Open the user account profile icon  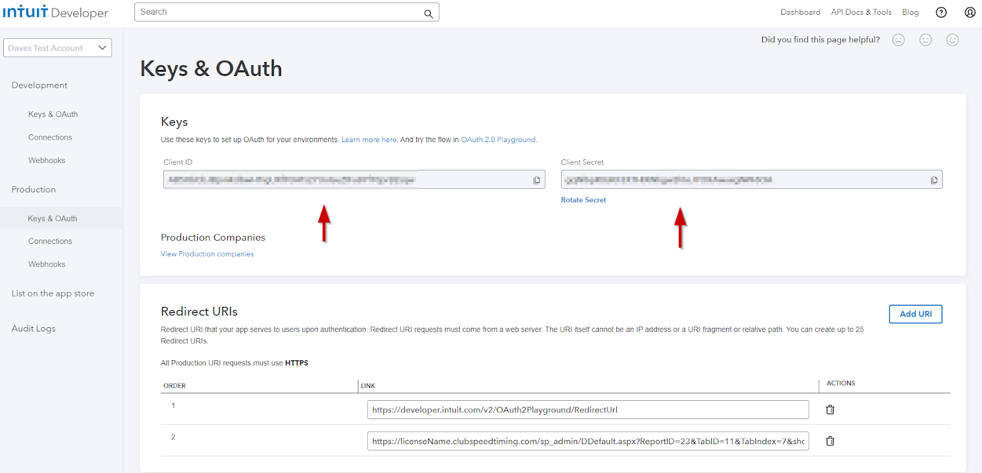coord(970,12)
